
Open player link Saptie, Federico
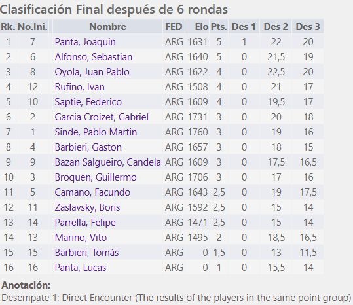(88, 102)
